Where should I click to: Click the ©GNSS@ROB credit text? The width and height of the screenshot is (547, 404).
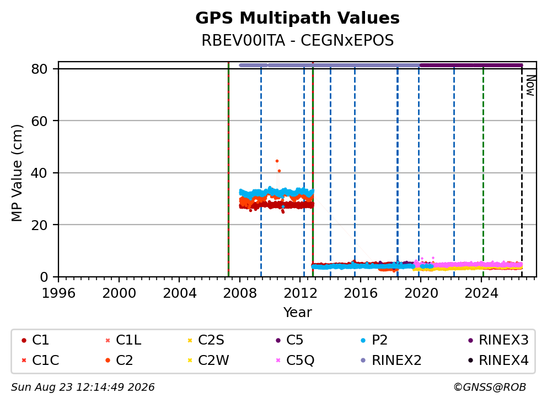pos(490,387)
